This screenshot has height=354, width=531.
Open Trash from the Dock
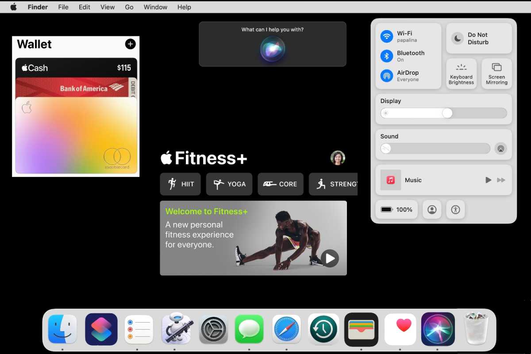[476, 328]
